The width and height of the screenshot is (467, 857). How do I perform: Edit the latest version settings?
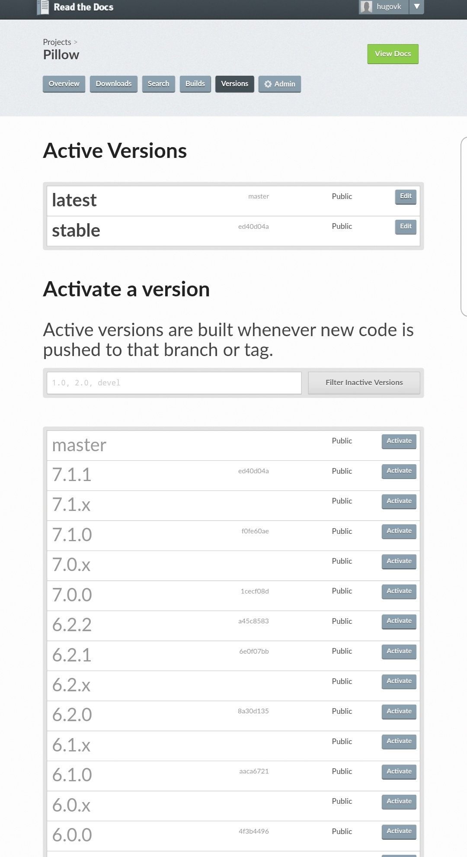(405, 196)
